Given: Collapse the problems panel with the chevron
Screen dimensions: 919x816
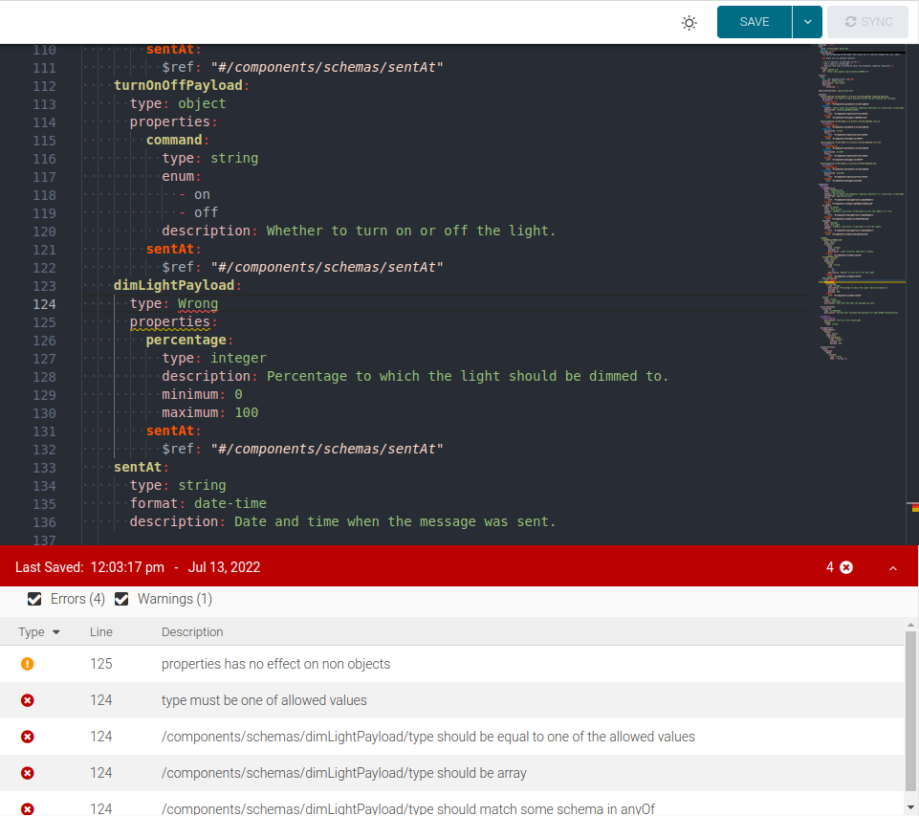Looking at the screenshot, I should [x=893, y=568].
